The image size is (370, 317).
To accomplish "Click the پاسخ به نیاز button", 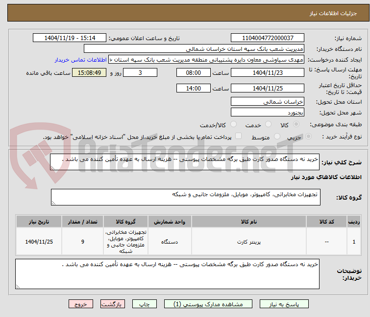I will click(x=284, y=304).
